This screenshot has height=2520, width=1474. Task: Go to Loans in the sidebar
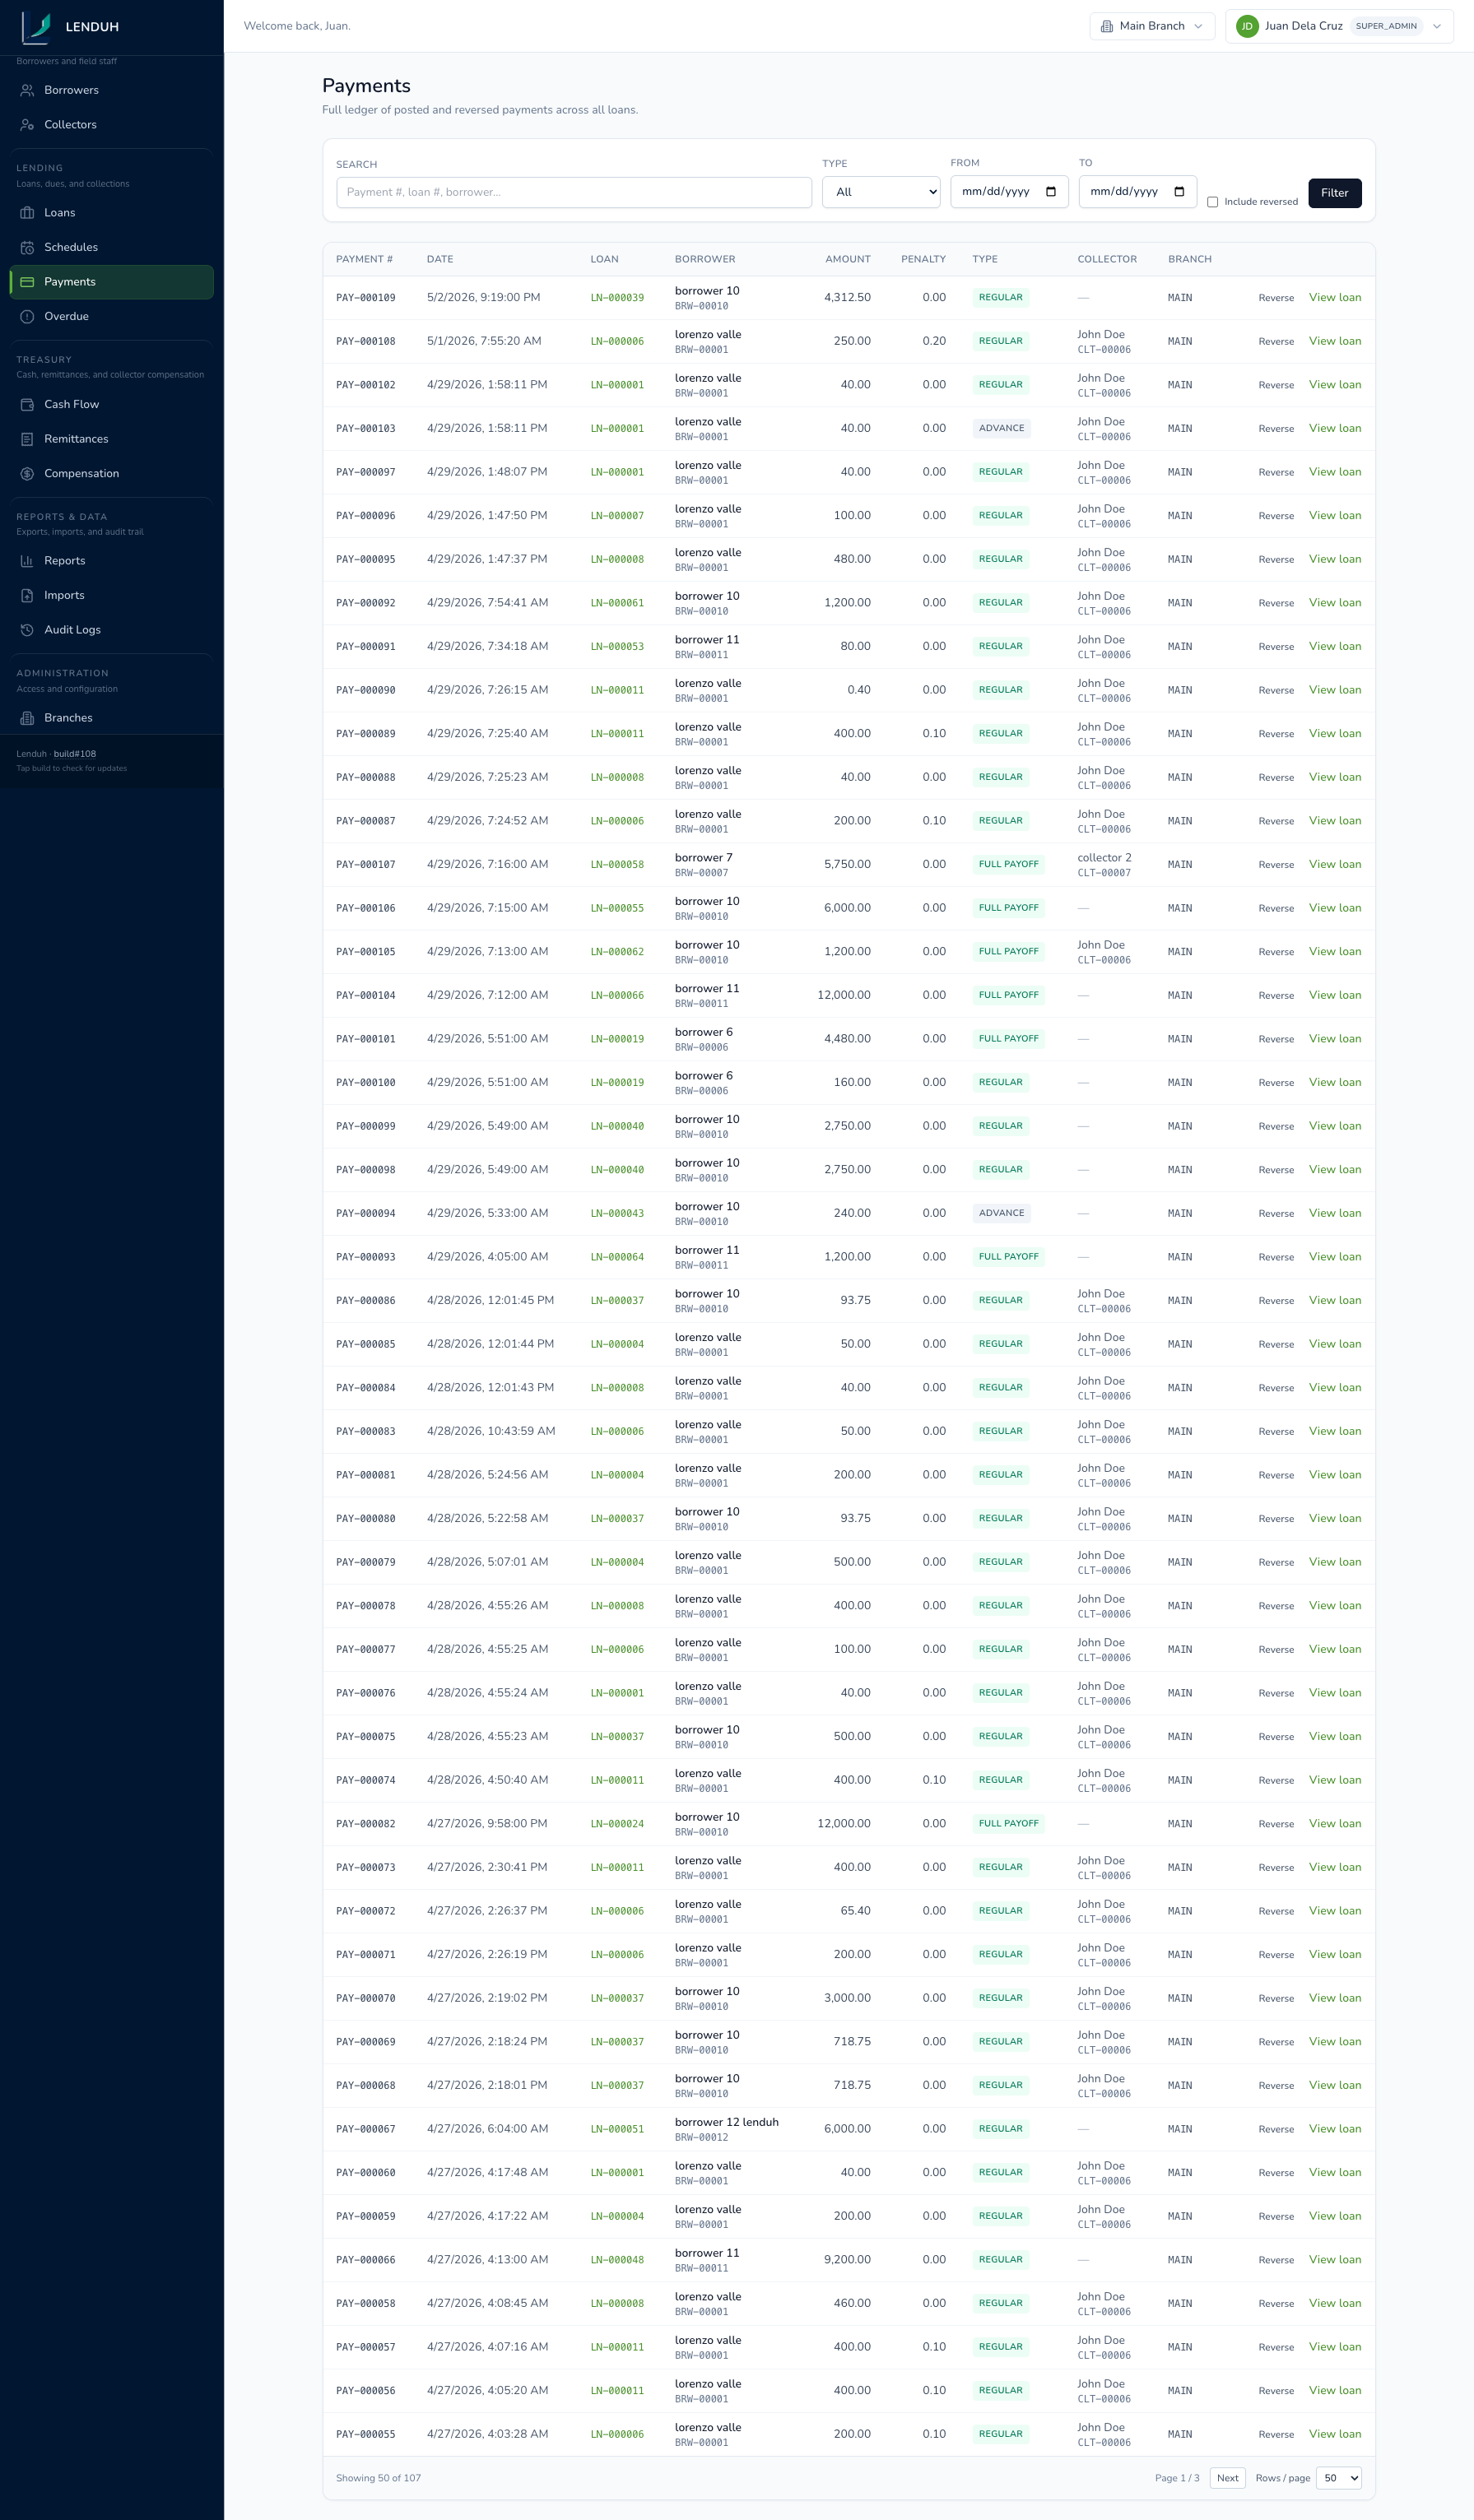111,213
